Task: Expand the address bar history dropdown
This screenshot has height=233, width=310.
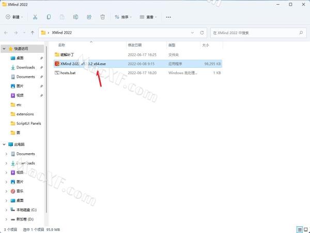Action: [192, 33]
